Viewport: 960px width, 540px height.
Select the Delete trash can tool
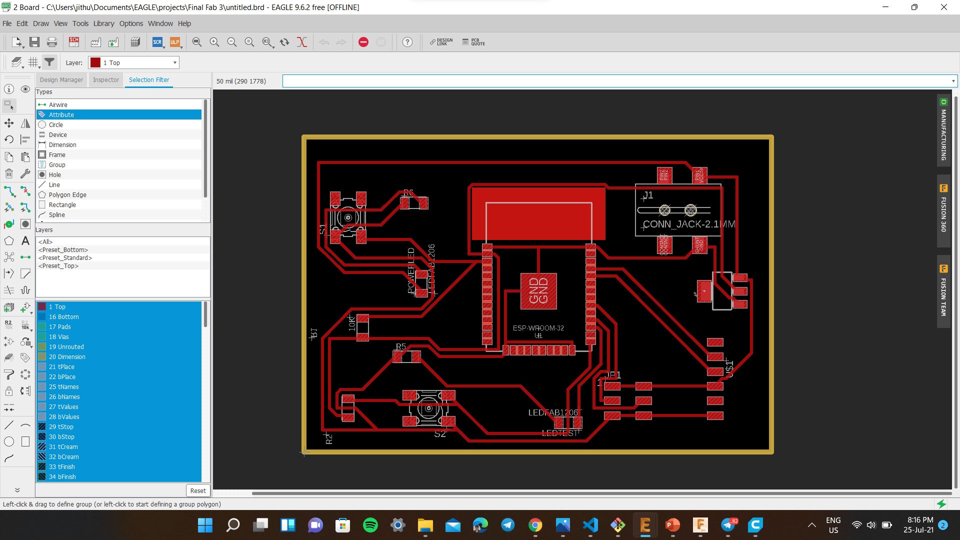9,173
